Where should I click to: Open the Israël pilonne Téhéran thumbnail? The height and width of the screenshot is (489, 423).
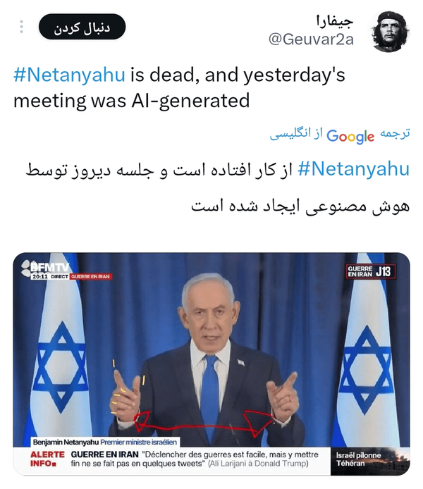pyautogui.click(x=370, y=461)
